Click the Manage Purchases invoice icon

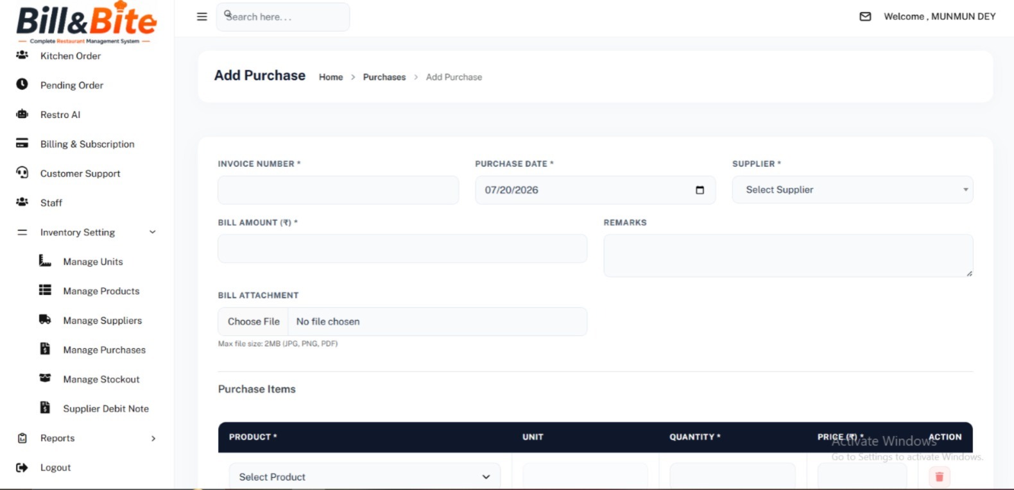(x=45, y=349)
